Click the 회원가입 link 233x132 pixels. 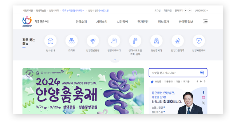point(167,11)
